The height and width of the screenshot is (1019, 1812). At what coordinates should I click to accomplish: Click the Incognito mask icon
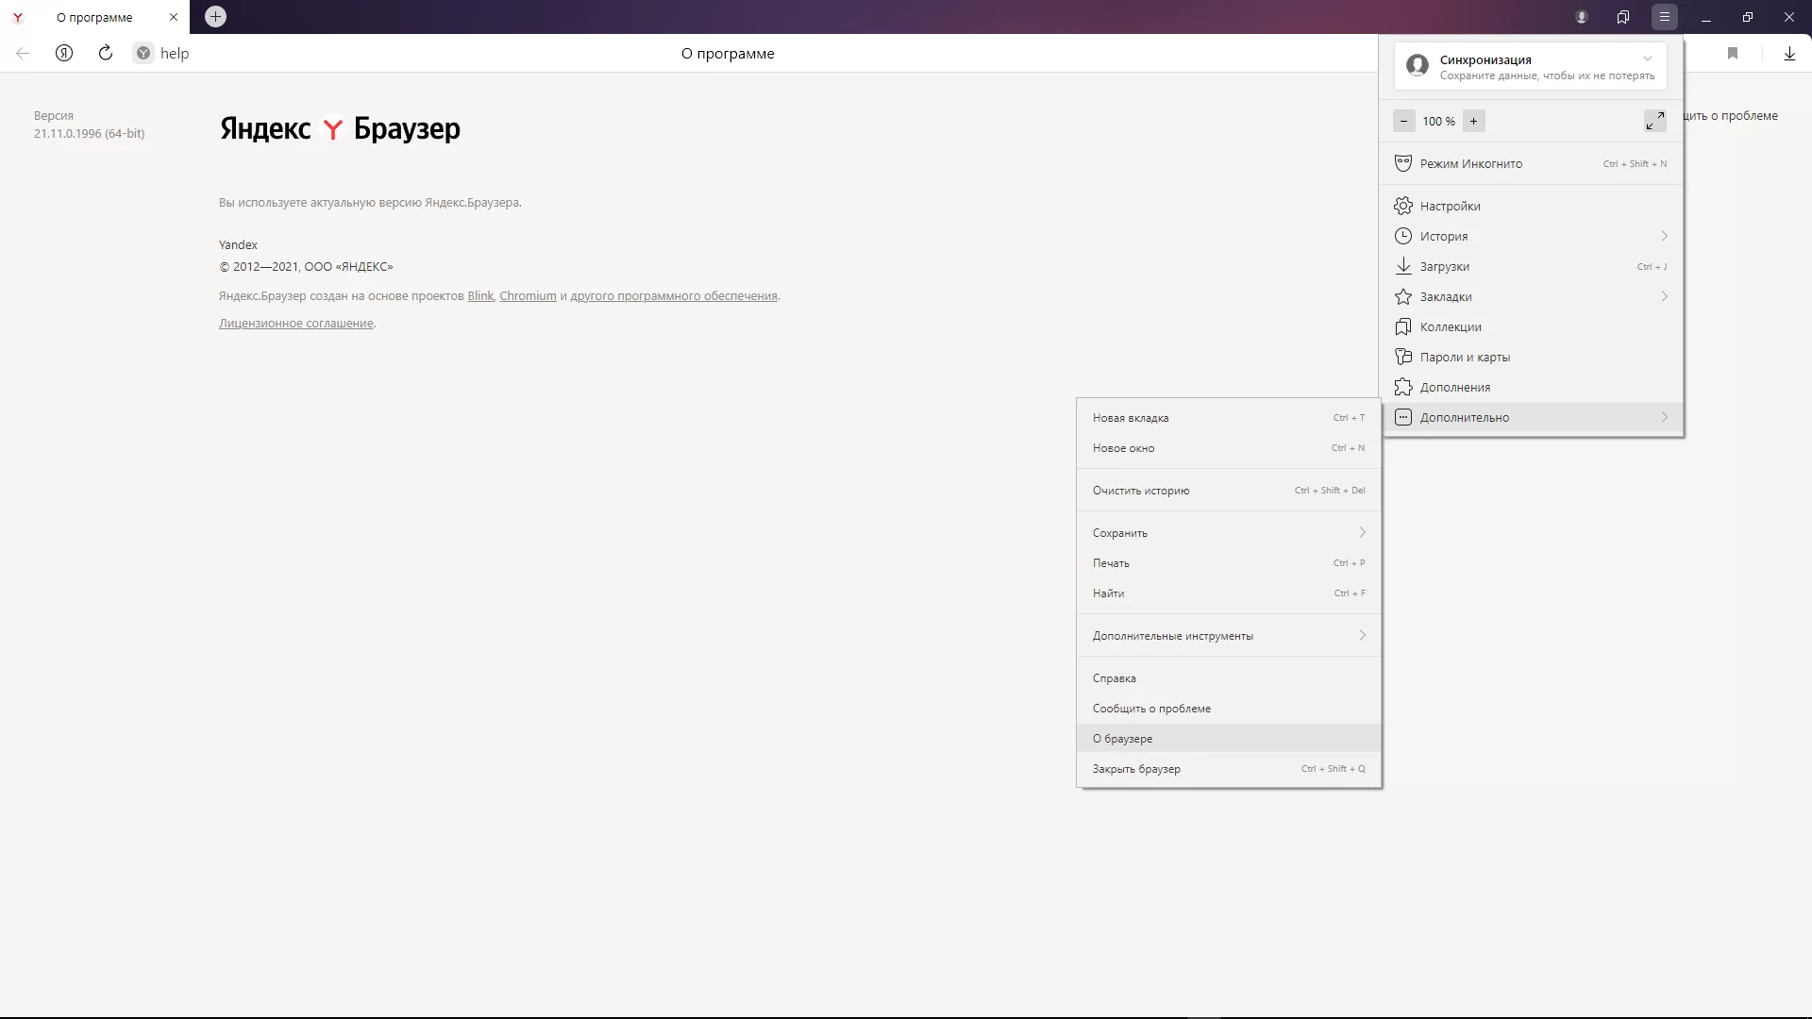pyautogui.click(x=1403, y=163)
